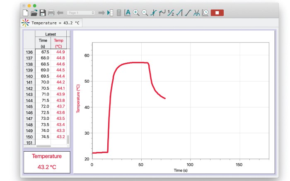Open the Page 1 dropdown
290x181 pixels.
(x=81, y=13)
